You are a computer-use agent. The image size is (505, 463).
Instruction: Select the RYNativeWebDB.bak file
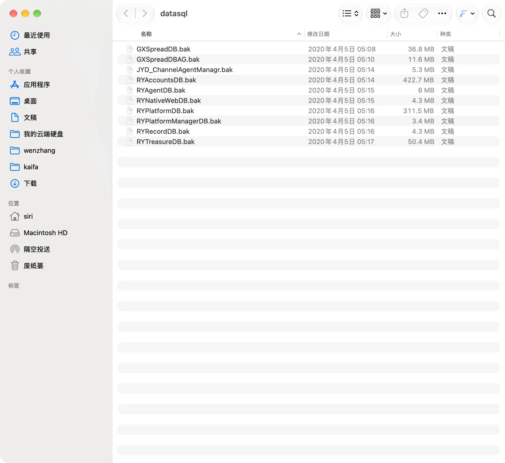coord(309,101)
